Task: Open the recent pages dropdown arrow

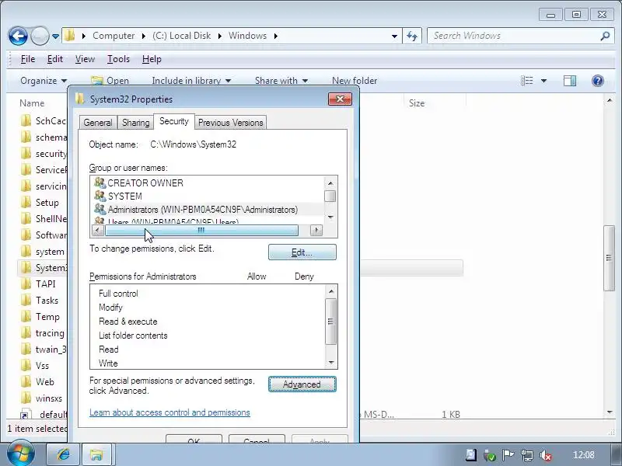Action: [55, 37]
